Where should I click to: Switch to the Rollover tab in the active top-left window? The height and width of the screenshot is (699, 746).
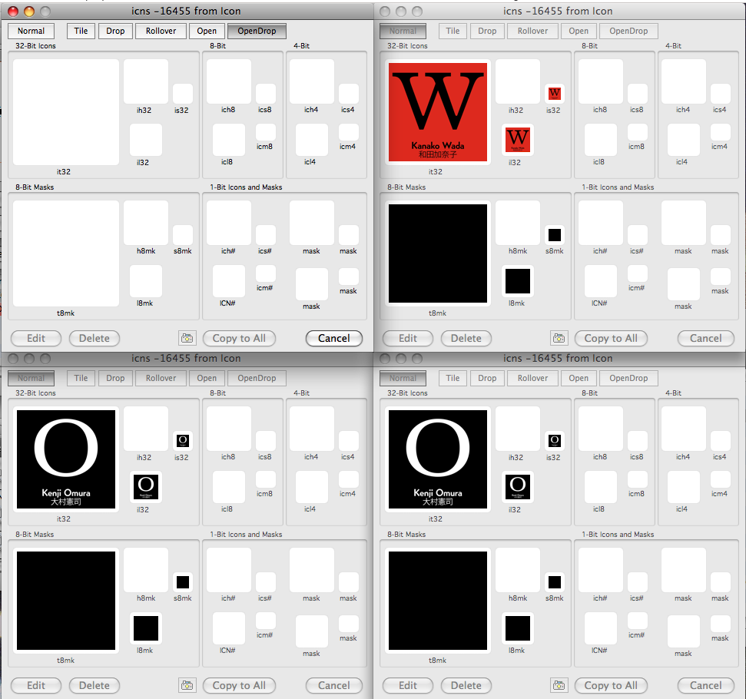click(161, 31)
